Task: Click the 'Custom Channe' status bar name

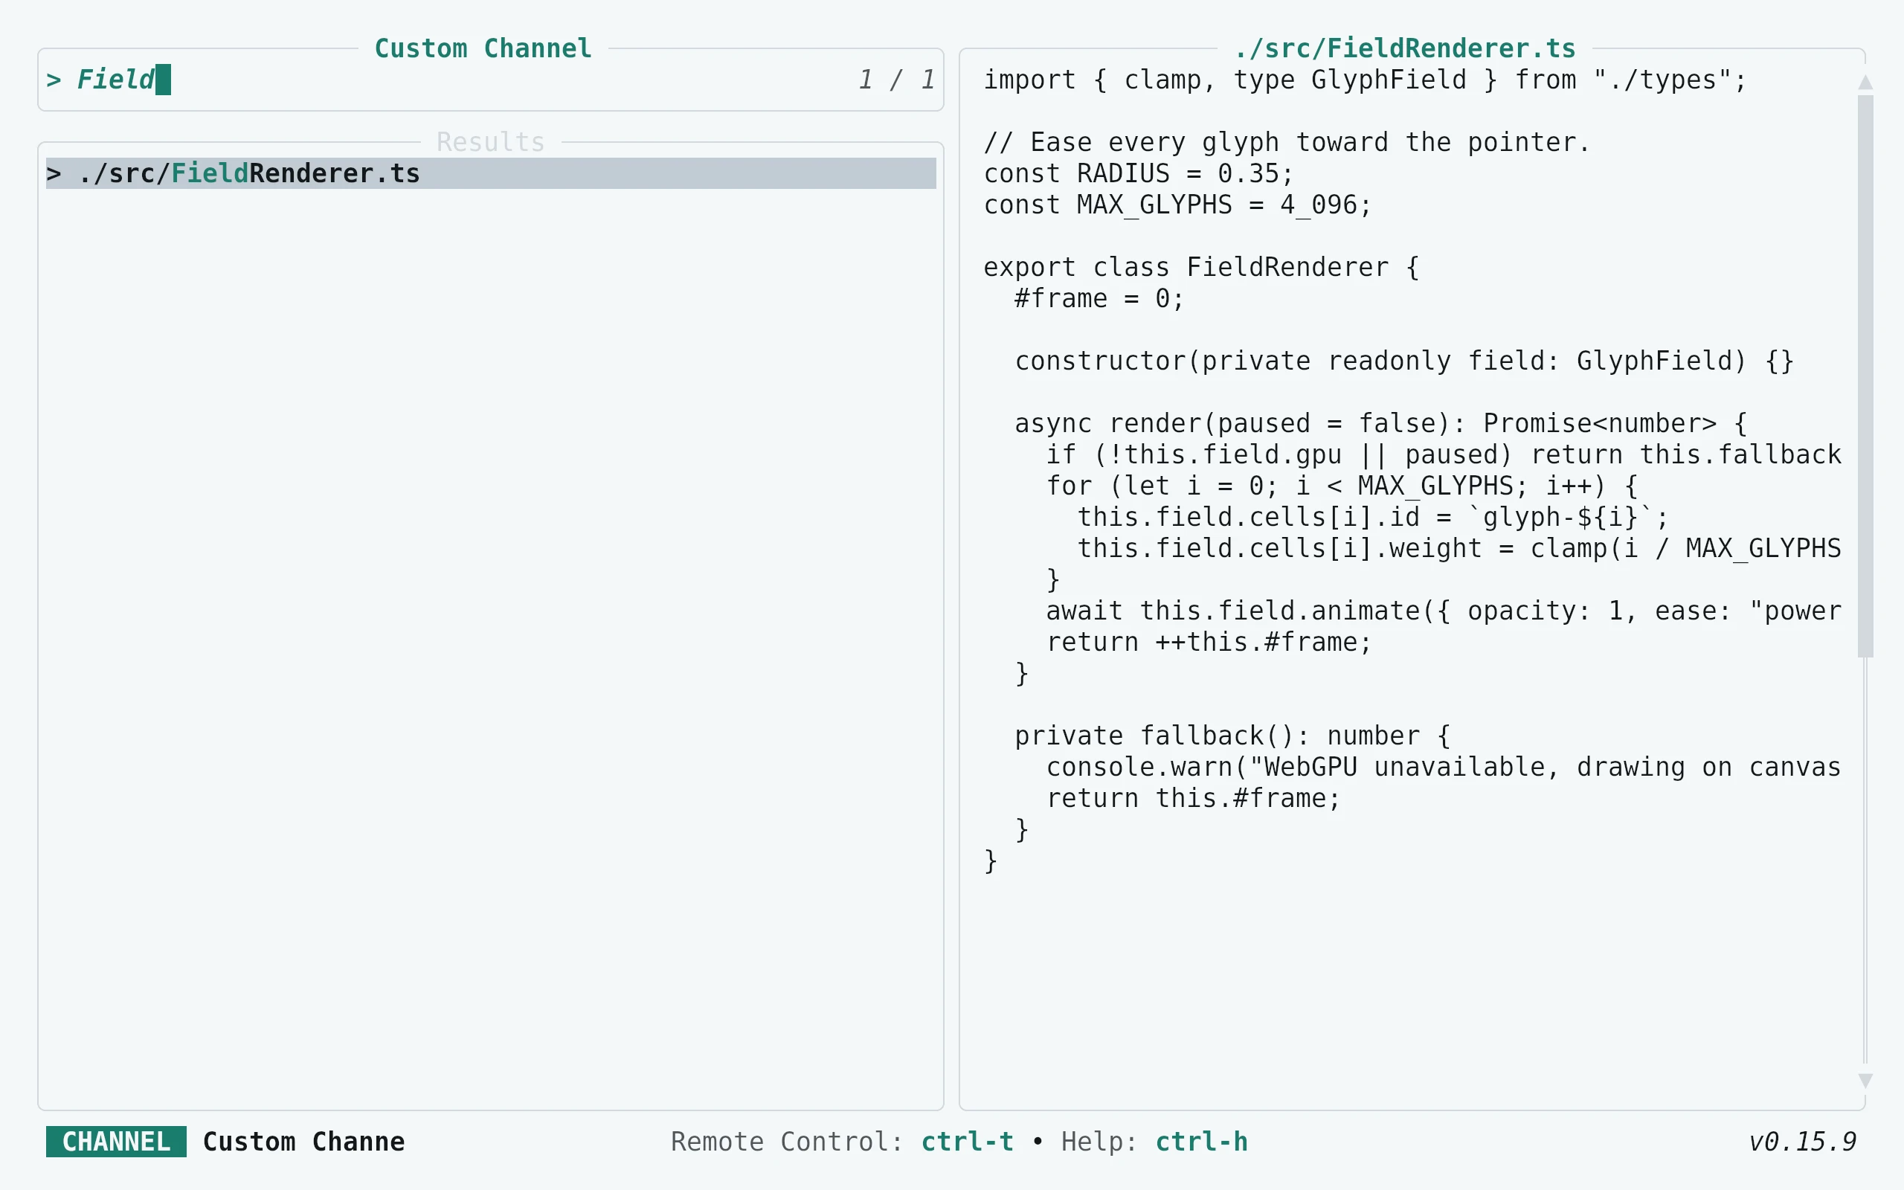Action: pyautogui.click(x=303, y=1141)
